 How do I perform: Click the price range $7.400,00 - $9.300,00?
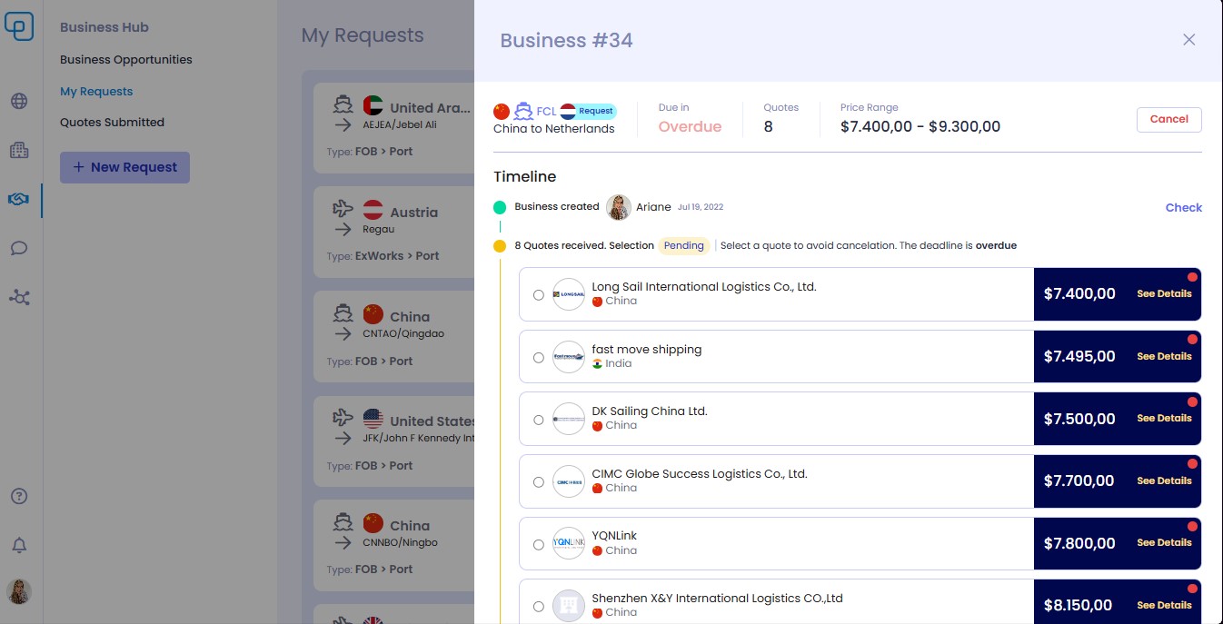coord(920,127)
